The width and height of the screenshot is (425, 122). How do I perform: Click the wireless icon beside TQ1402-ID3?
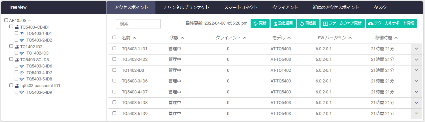(x=22, y=53)
